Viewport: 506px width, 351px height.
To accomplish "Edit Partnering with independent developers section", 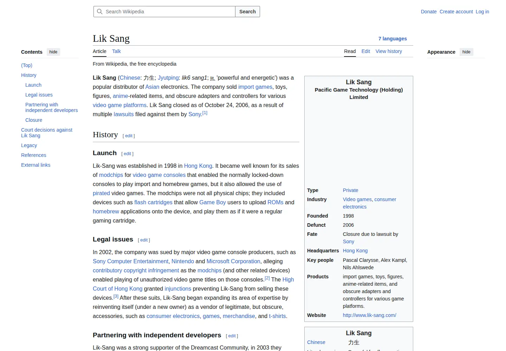I will [x=232, y=336].
